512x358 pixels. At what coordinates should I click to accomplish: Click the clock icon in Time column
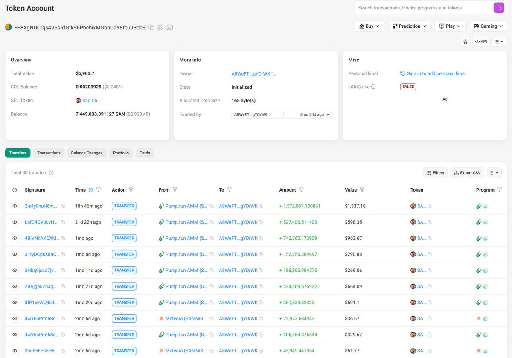90,190
